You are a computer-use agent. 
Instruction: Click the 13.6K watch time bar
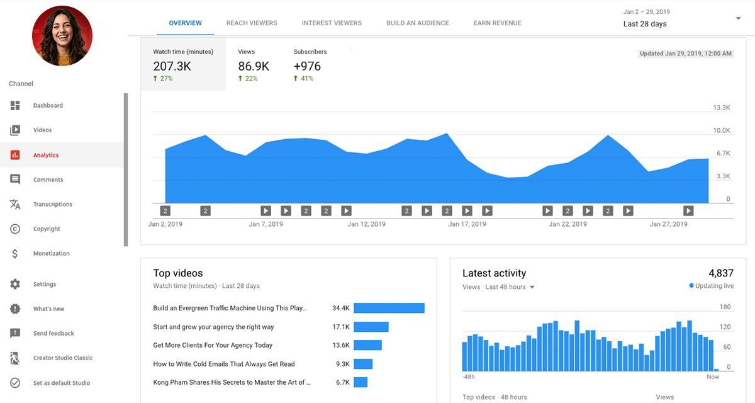pos(367,345)
